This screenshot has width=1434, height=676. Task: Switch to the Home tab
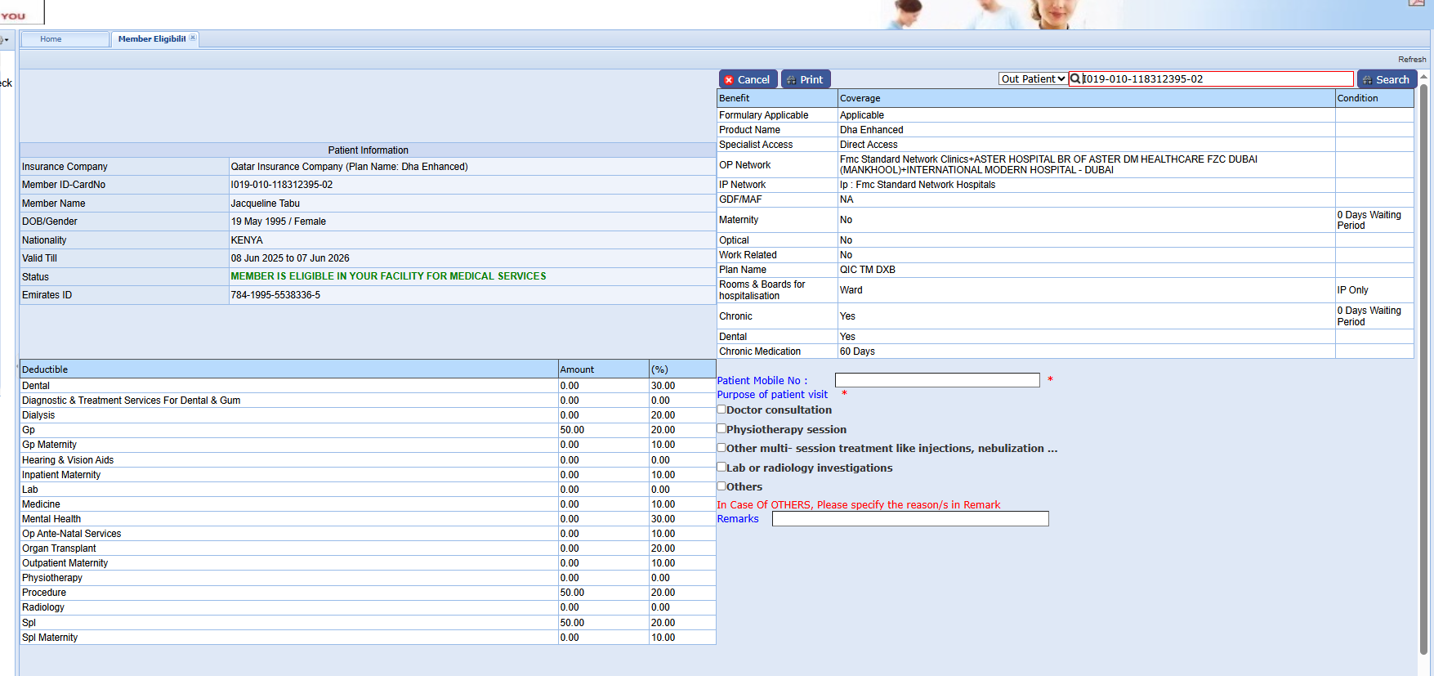coord(51,39)
